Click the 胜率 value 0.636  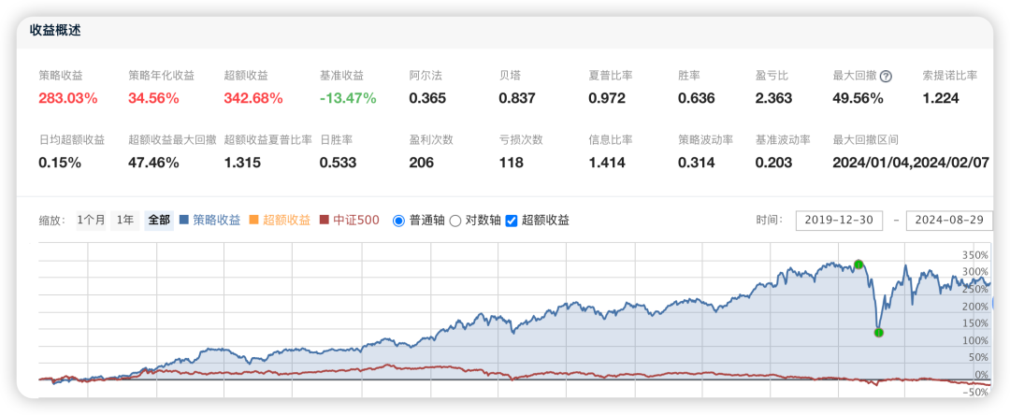point(697,98)
